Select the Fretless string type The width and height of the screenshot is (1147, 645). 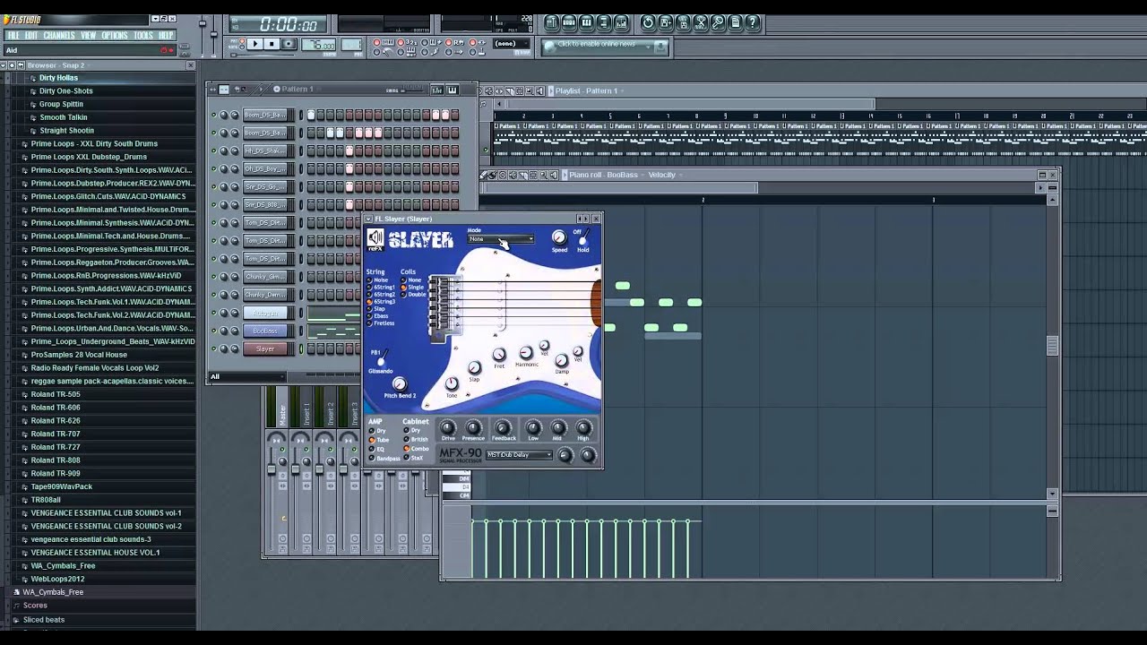380,323
